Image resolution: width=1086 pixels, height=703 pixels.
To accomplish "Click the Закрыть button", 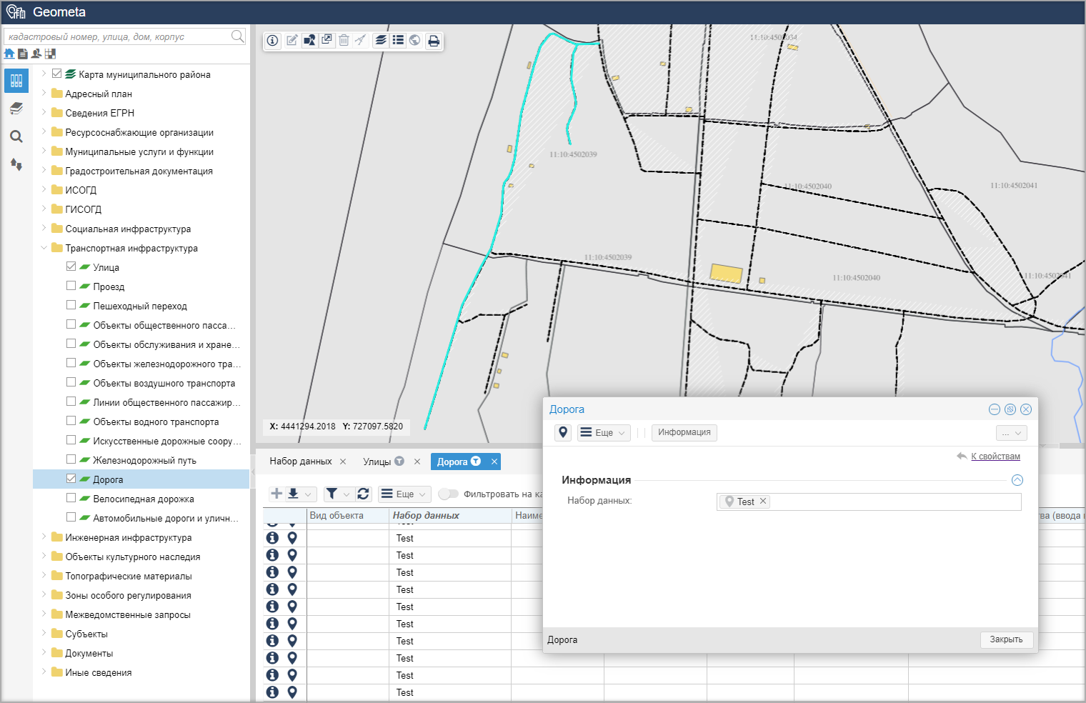I will 1006,639.
